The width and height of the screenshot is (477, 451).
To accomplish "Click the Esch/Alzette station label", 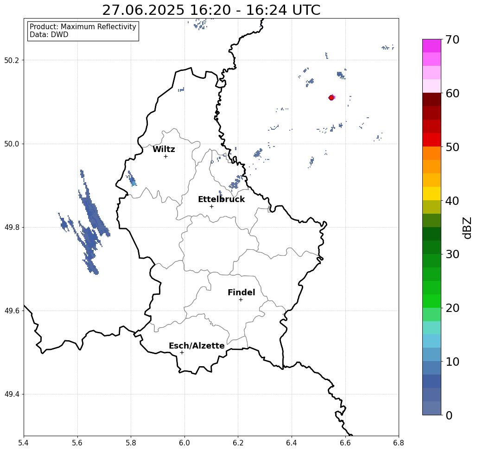I will [197, 346].
